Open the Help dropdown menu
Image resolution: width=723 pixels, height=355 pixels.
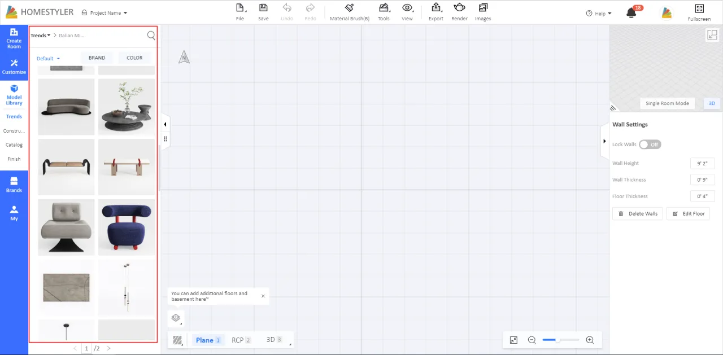599,14
